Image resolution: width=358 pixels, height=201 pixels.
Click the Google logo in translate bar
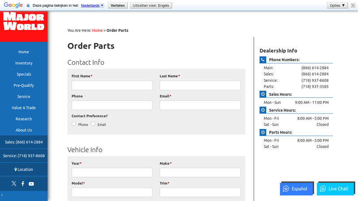13,5
